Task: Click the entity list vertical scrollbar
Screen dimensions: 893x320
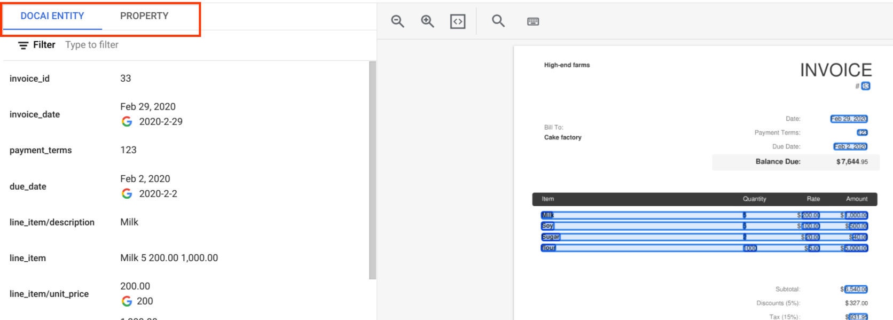Action: (372, 170)
